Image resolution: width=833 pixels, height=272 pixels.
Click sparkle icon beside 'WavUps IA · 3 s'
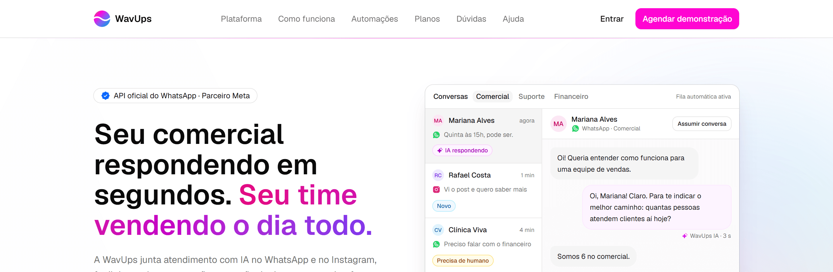pos(685,236)
